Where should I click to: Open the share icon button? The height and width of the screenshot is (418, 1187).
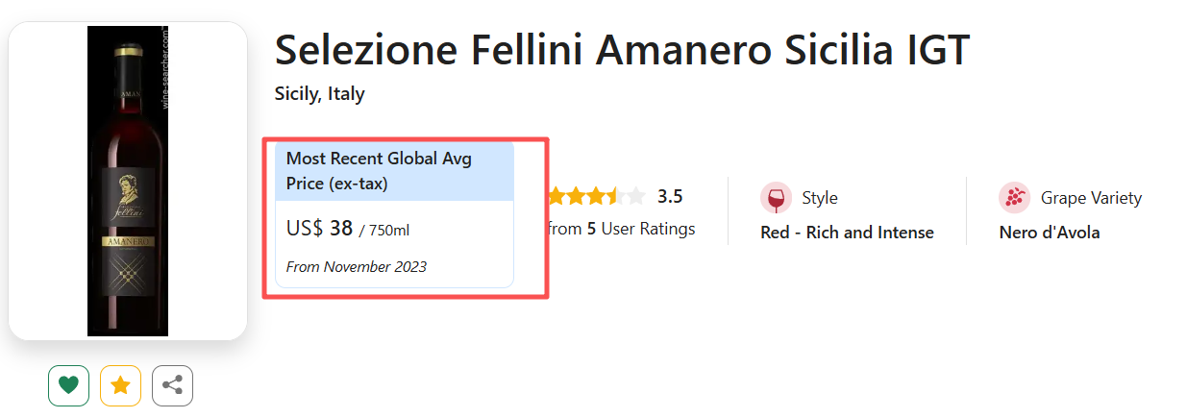[172, 385]
